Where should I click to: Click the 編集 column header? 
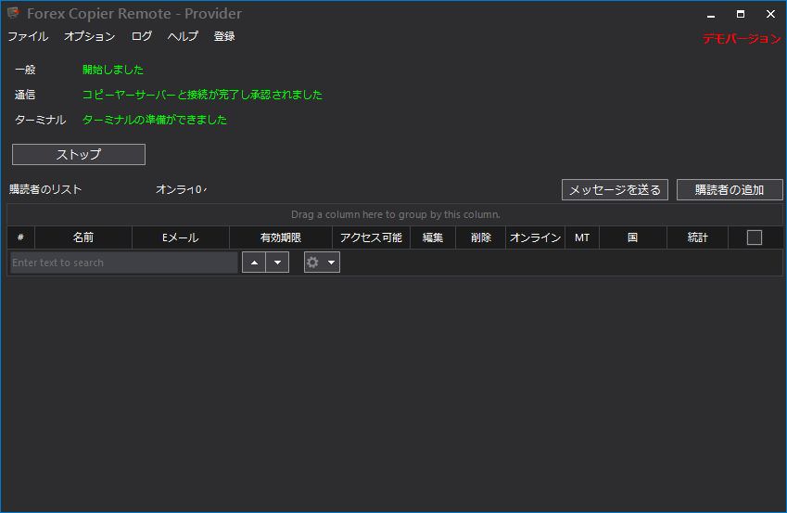[433, 237]
